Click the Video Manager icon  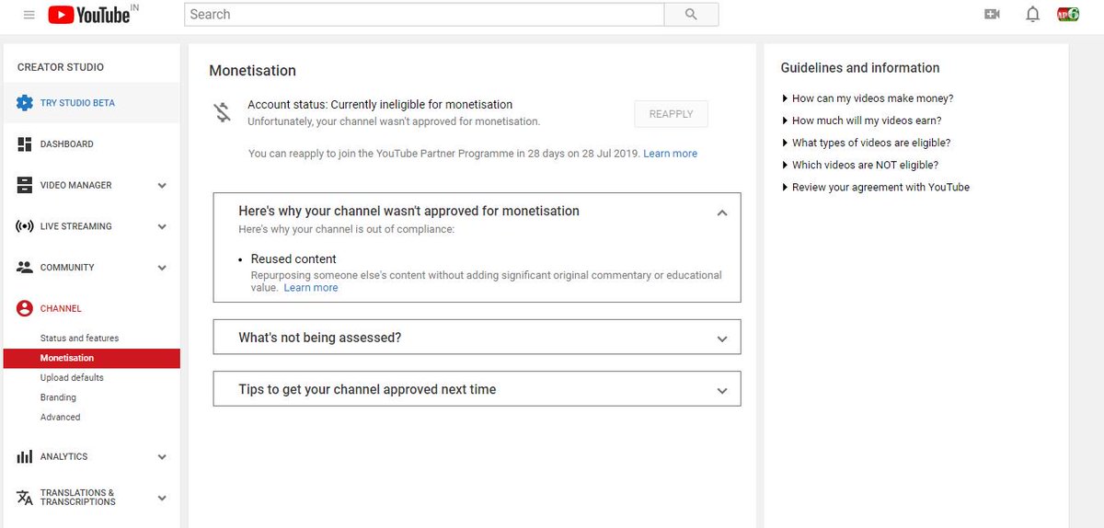click(x=25, y=185)
